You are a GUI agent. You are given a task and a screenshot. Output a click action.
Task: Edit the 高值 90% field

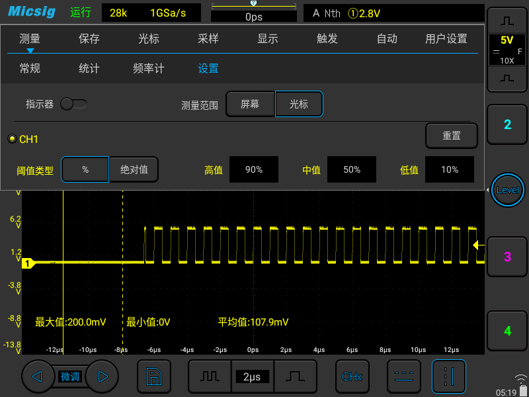pos(254,169)
